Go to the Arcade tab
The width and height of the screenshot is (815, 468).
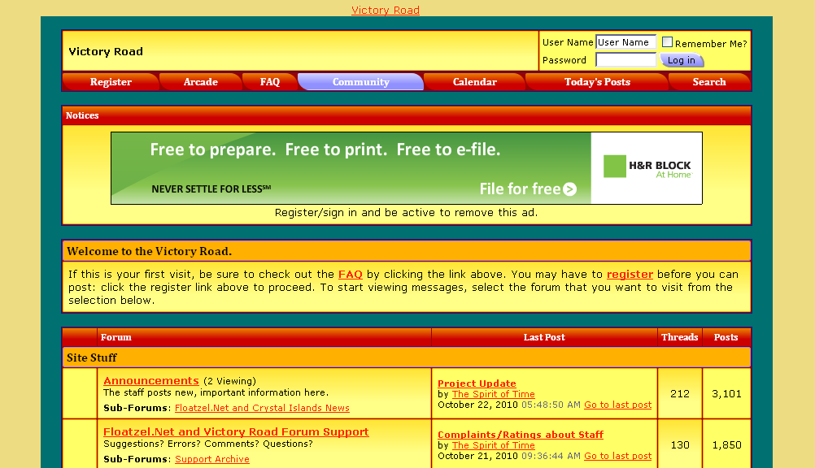(200, 82)
